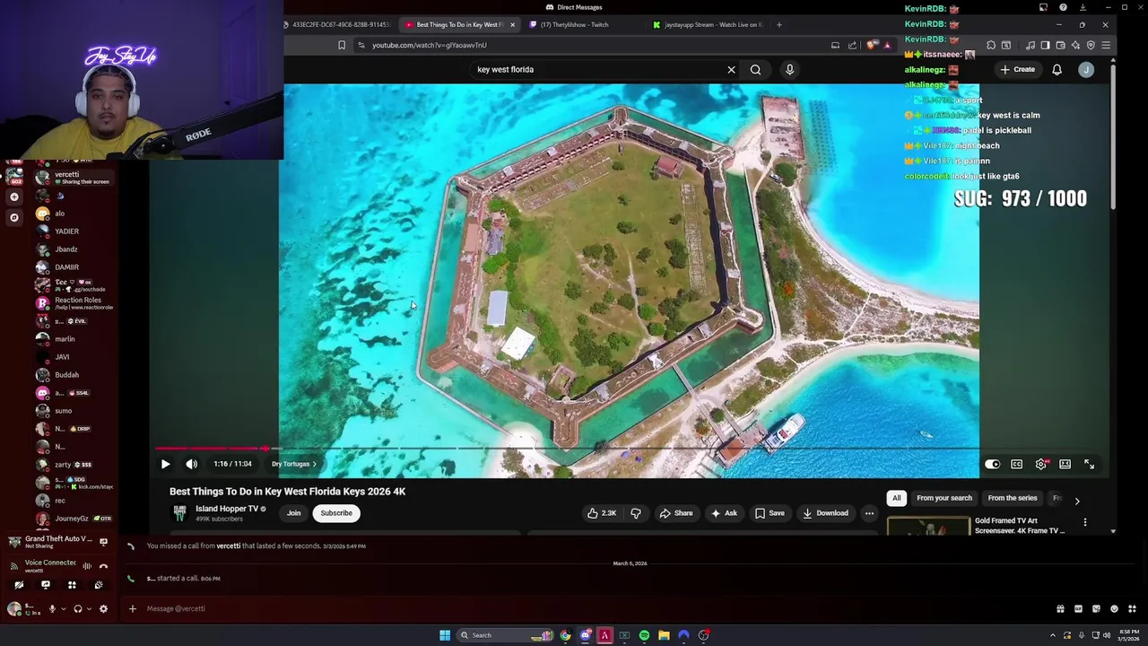Viewport: 1148px width, 646px height.
Task: Open the browser hamburger main menu
Action: (1106, 45)
